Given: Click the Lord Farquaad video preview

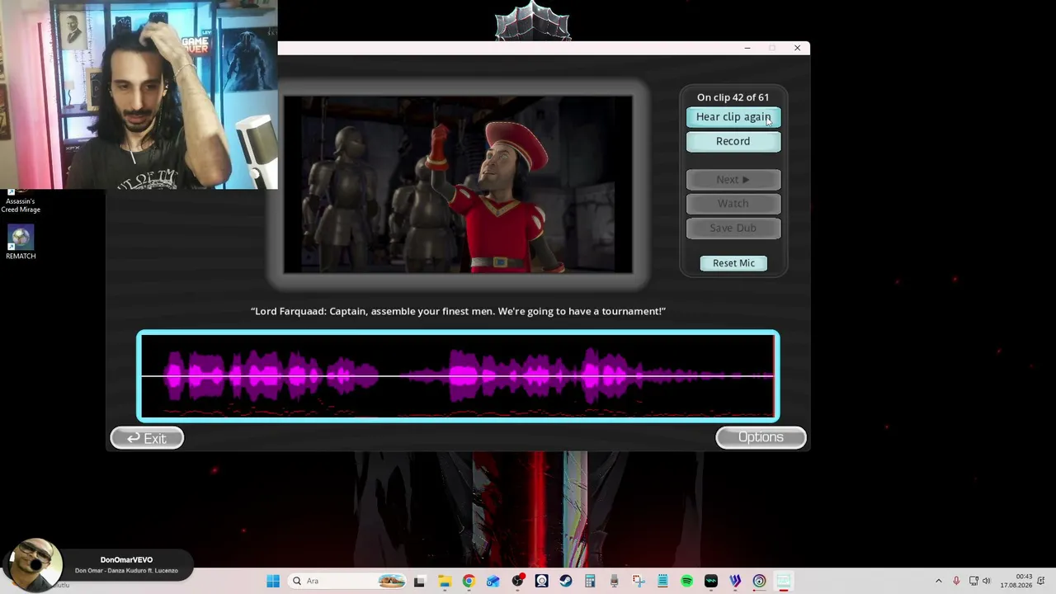Looking at the screenshot, I should (458, 184).
